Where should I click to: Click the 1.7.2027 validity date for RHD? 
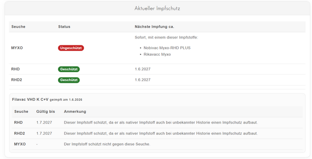44,122
